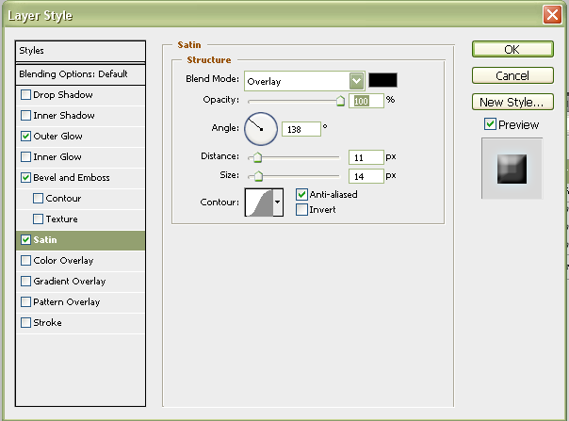
Task: Select Blending Options: Default entry
Action: click(81, 74)
